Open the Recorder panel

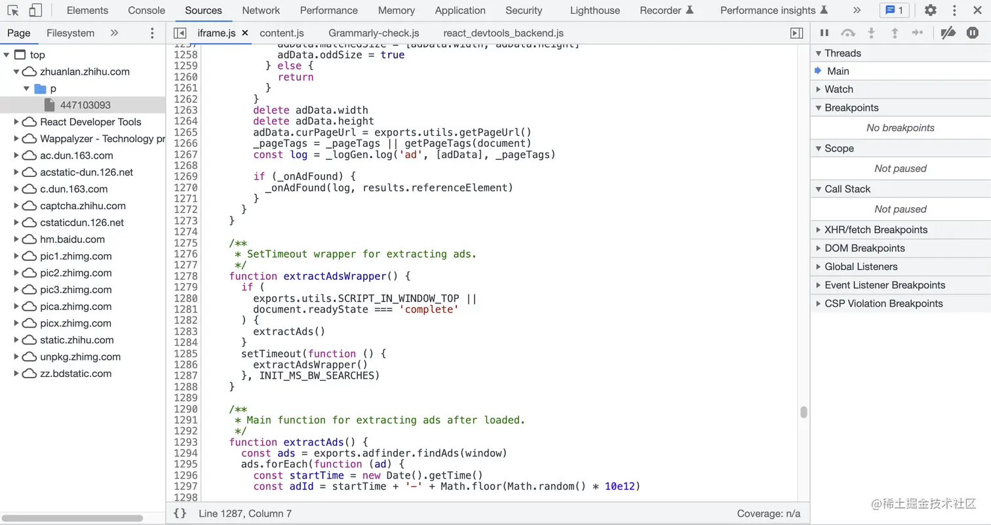[667, 10]
